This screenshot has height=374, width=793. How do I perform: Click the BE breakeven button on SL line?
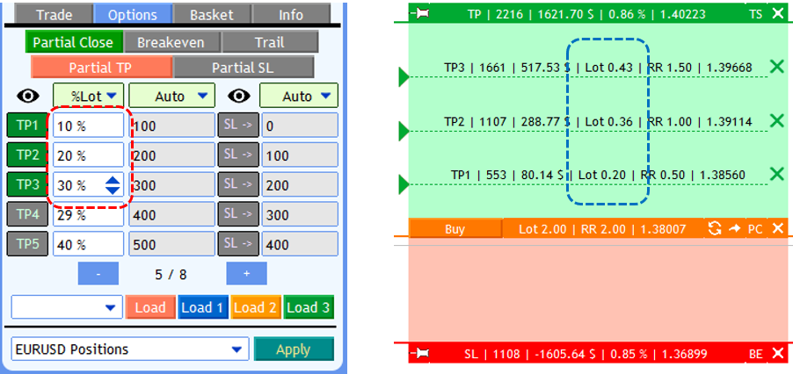(755, 354)
